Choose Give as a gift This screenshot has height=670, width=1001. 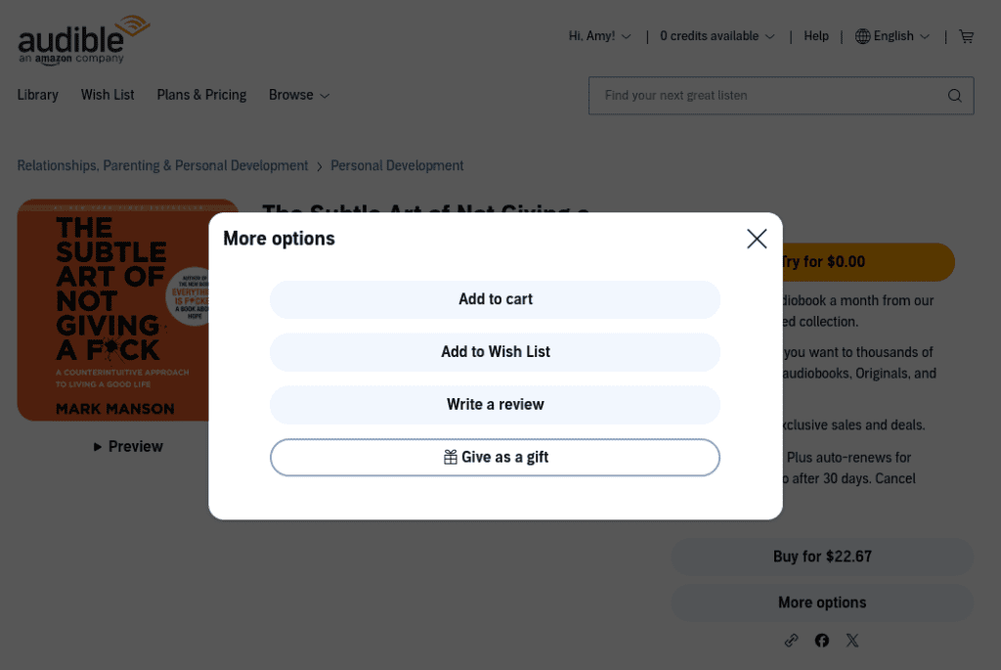tap(495, 458)
